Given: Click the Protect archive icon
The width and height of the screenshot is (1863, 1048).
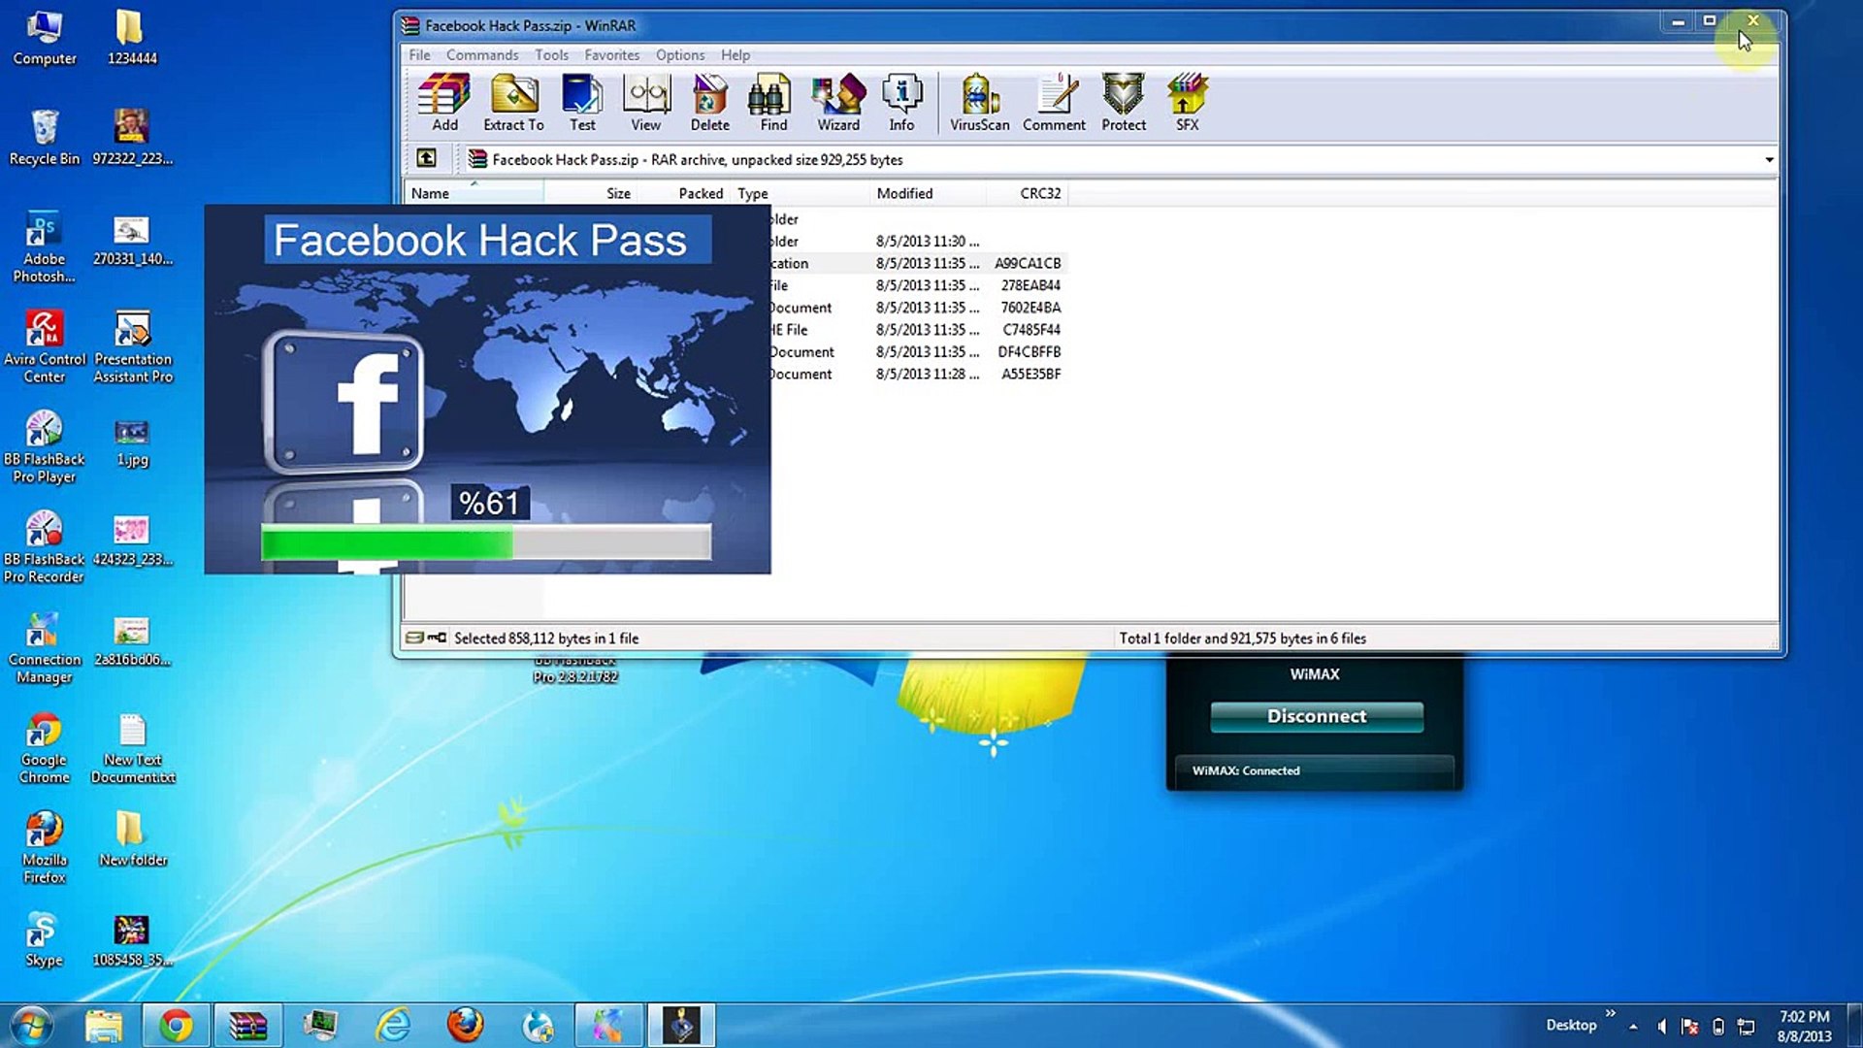Looking at the screenshot, I should point(1124,102).
